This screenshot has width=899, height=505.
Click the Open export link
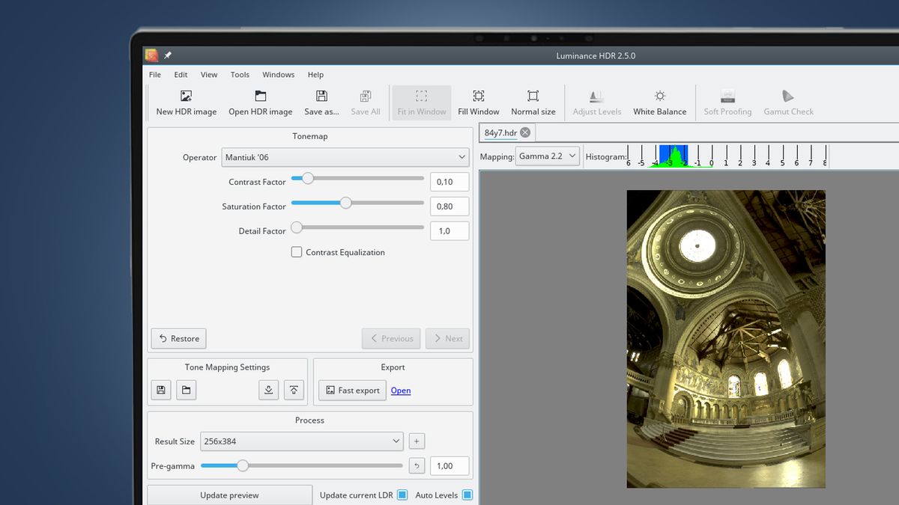coord(400,390)
